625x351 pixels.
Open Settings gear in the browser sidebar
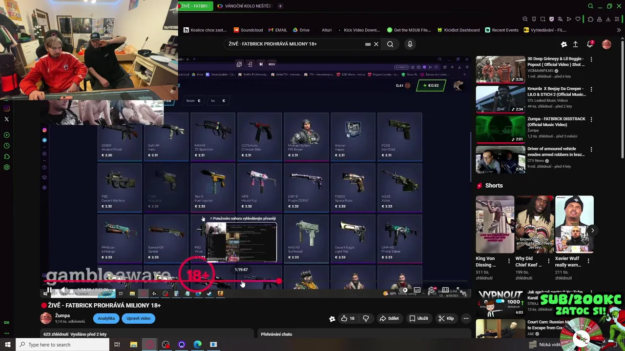pyautogui.click(x=7, y=167)
